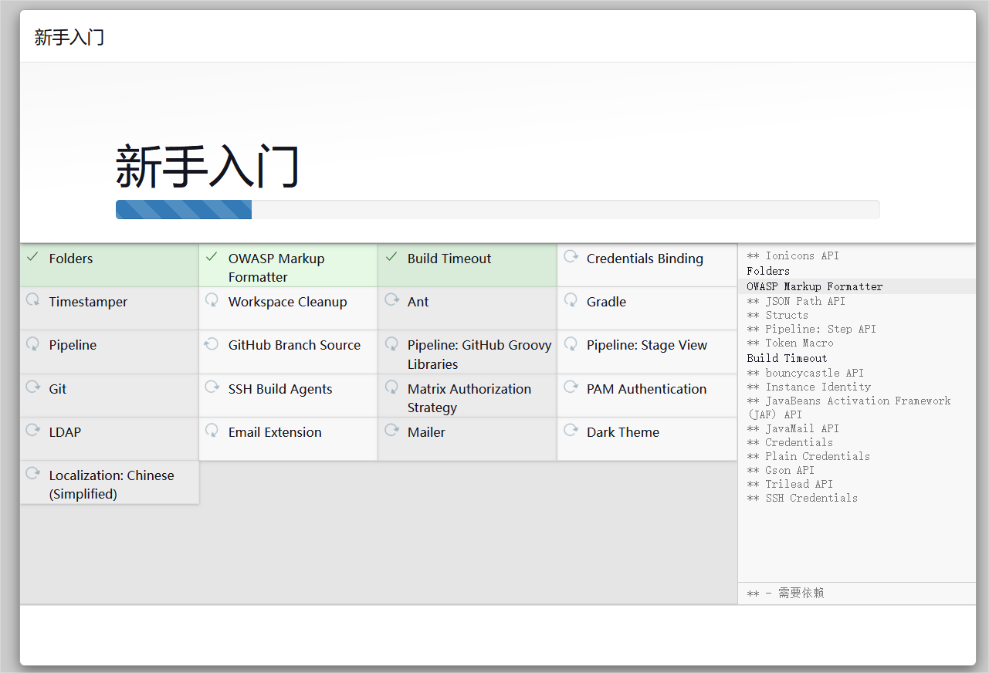Click the 'Build Timeout' entry in the install log

(x=787, y=358)
